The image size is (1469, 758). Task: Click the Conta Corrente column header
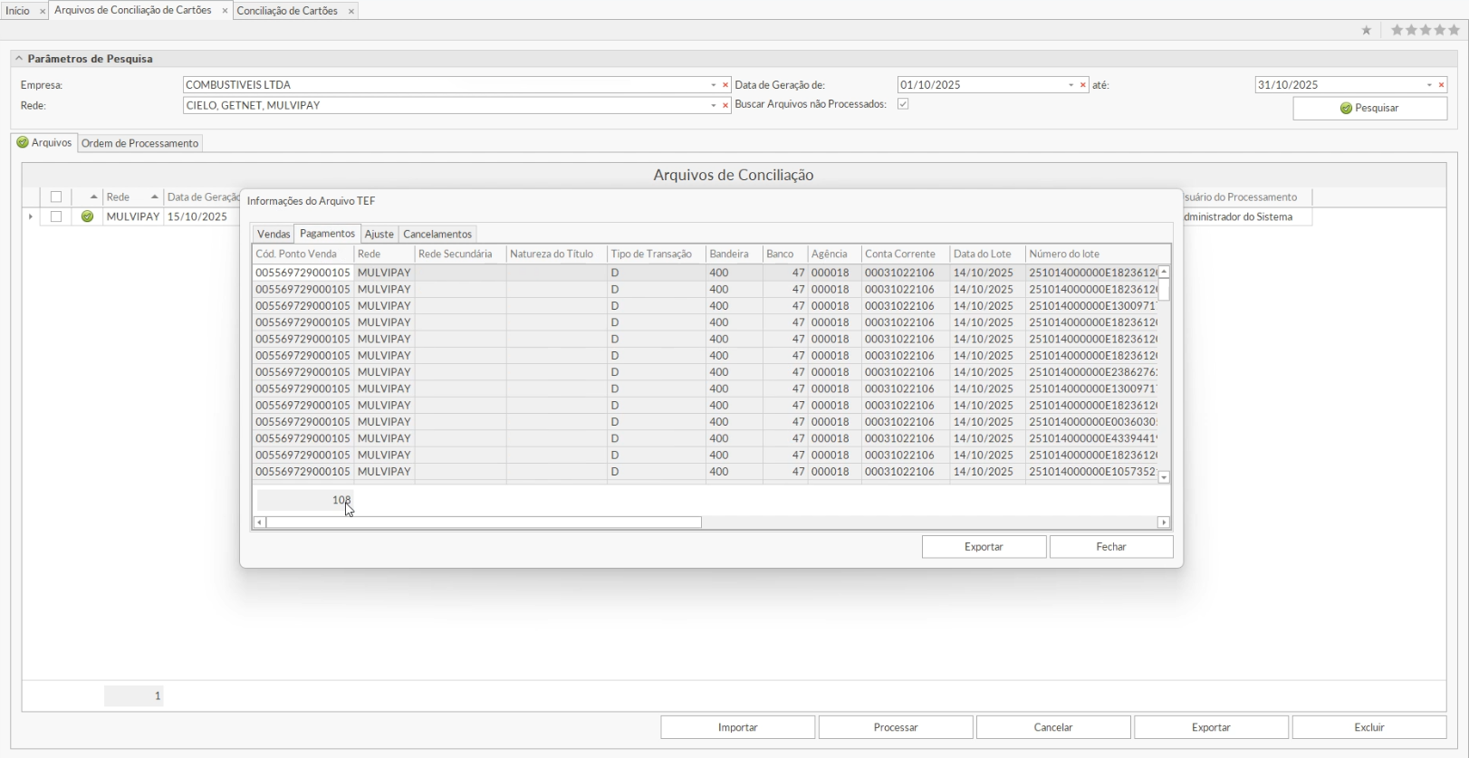(x=906, y=254)
